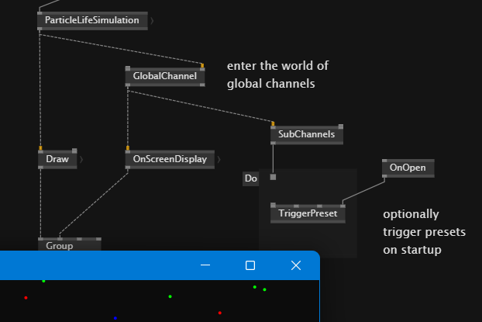Click the 'enter the world of global channels' comment

[277, 74]
